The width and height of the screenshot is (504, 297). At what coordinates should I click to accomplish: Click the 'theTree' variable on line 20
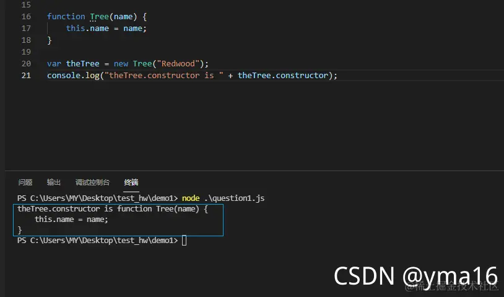[x=82, y=63]
